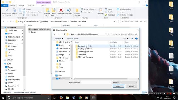Switch to the Gestion tab
This screenshot has height=100, width=178.
pos(44,6)
